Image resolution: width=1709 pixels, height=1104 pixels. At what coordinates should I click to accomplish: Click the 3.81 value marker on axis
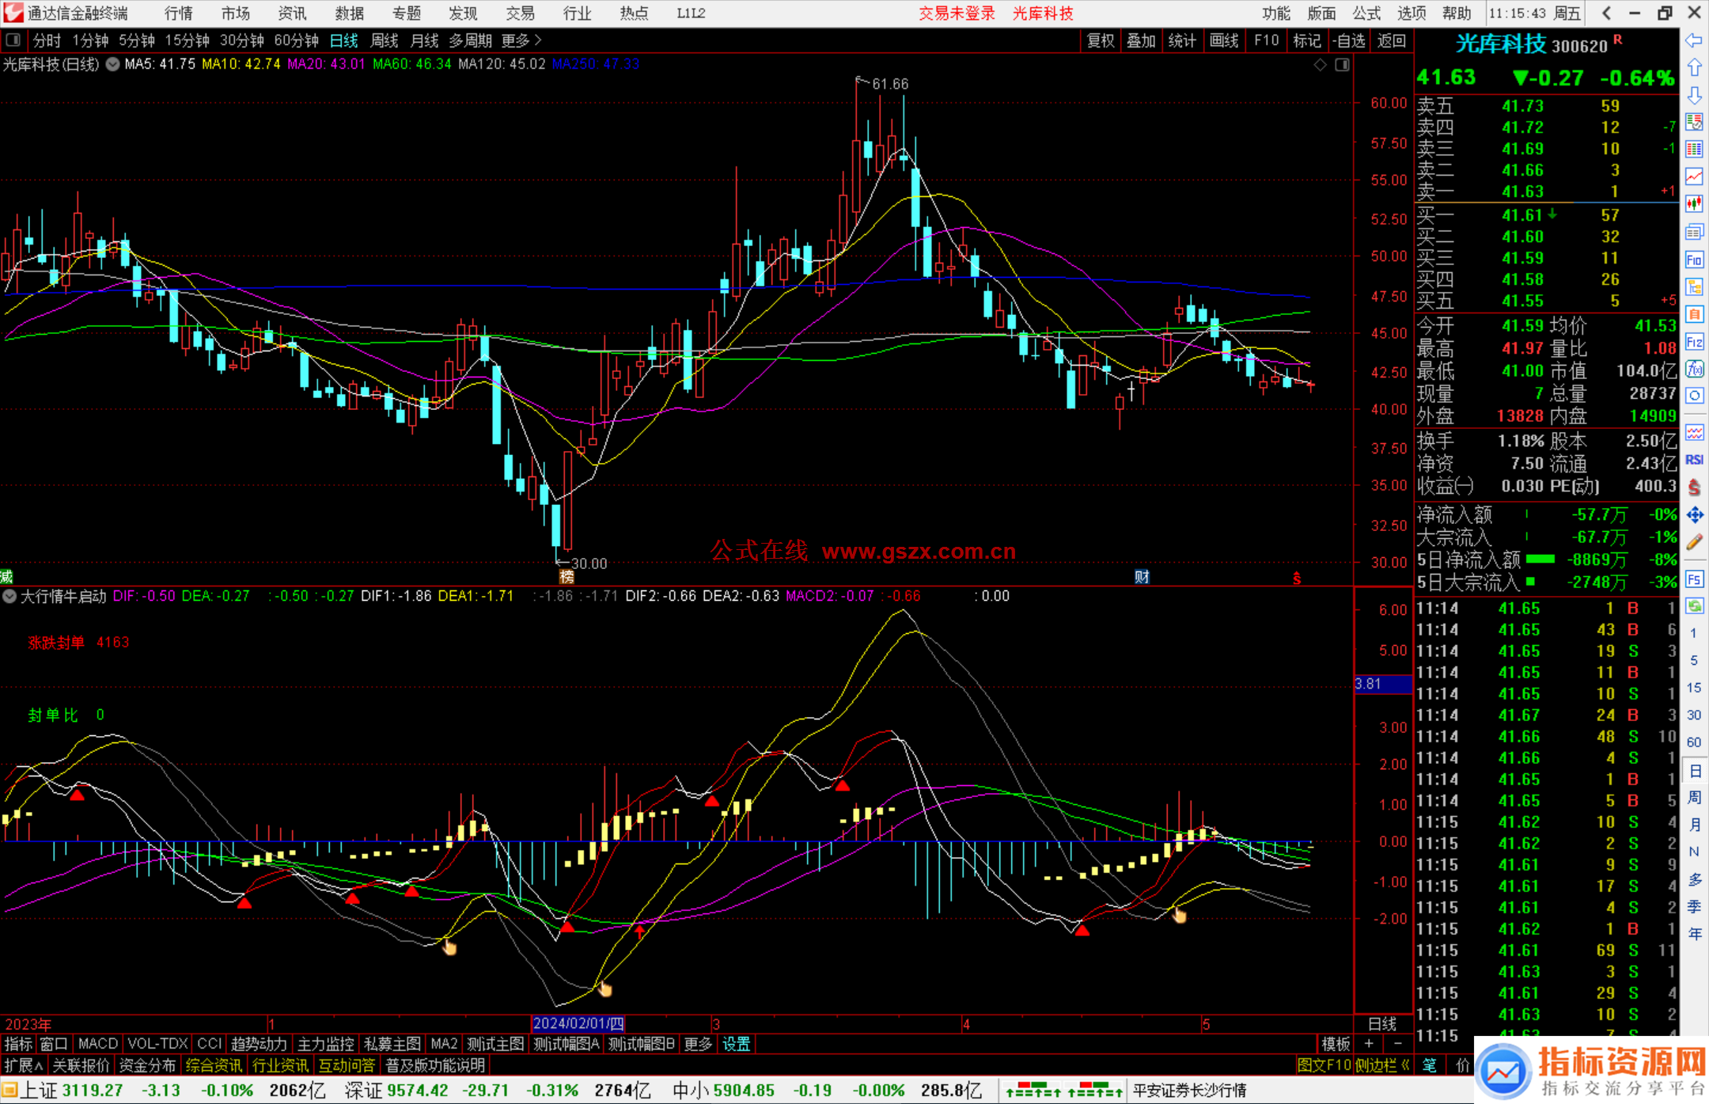pyautogui.click(x=1384, y=684)
